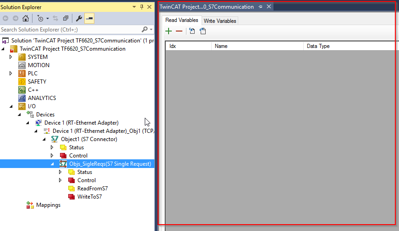This screenshot has height=231, width=399.
Task: Click the search magnifier icon
Action: 144,29
